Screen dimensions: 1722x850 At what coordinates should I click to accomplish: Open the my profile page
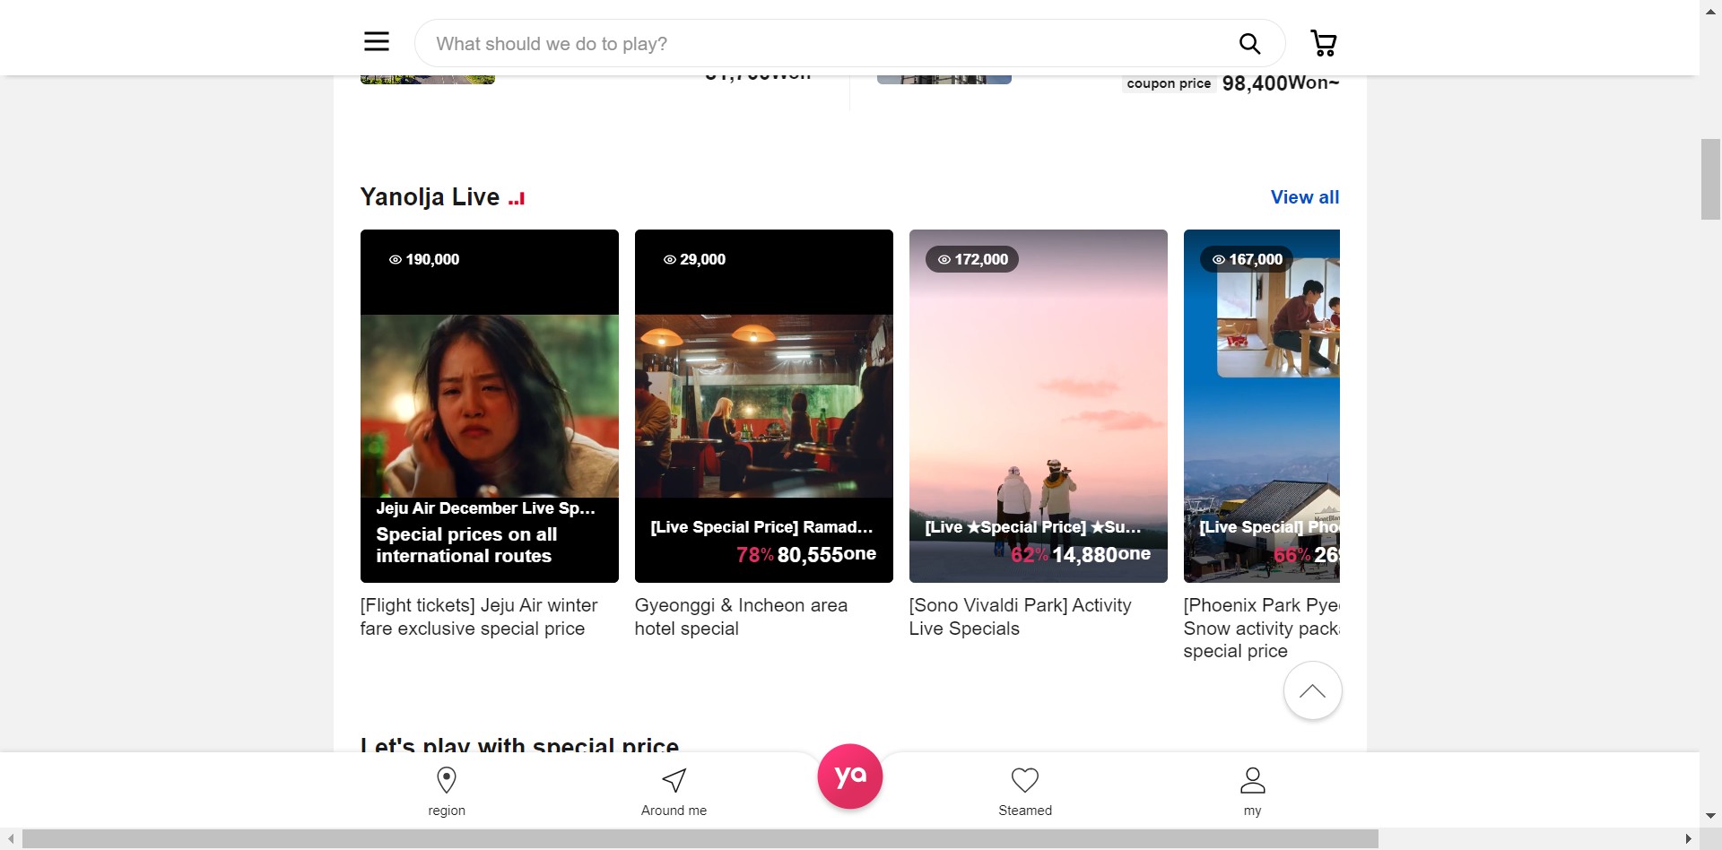[x=1252, y=791]
